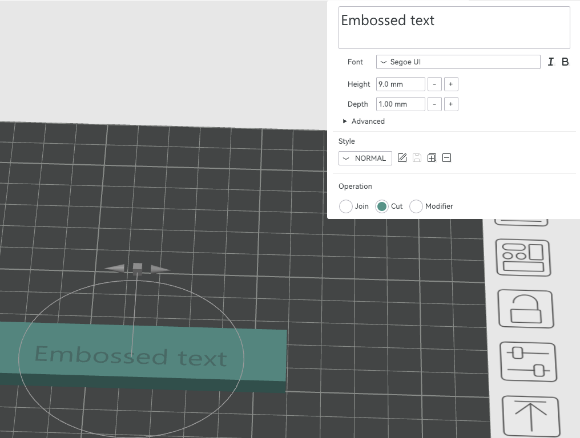Click the Embossed text on the teal object
Image resolution: width=580 pixels, height=438 pixels.
131,356
